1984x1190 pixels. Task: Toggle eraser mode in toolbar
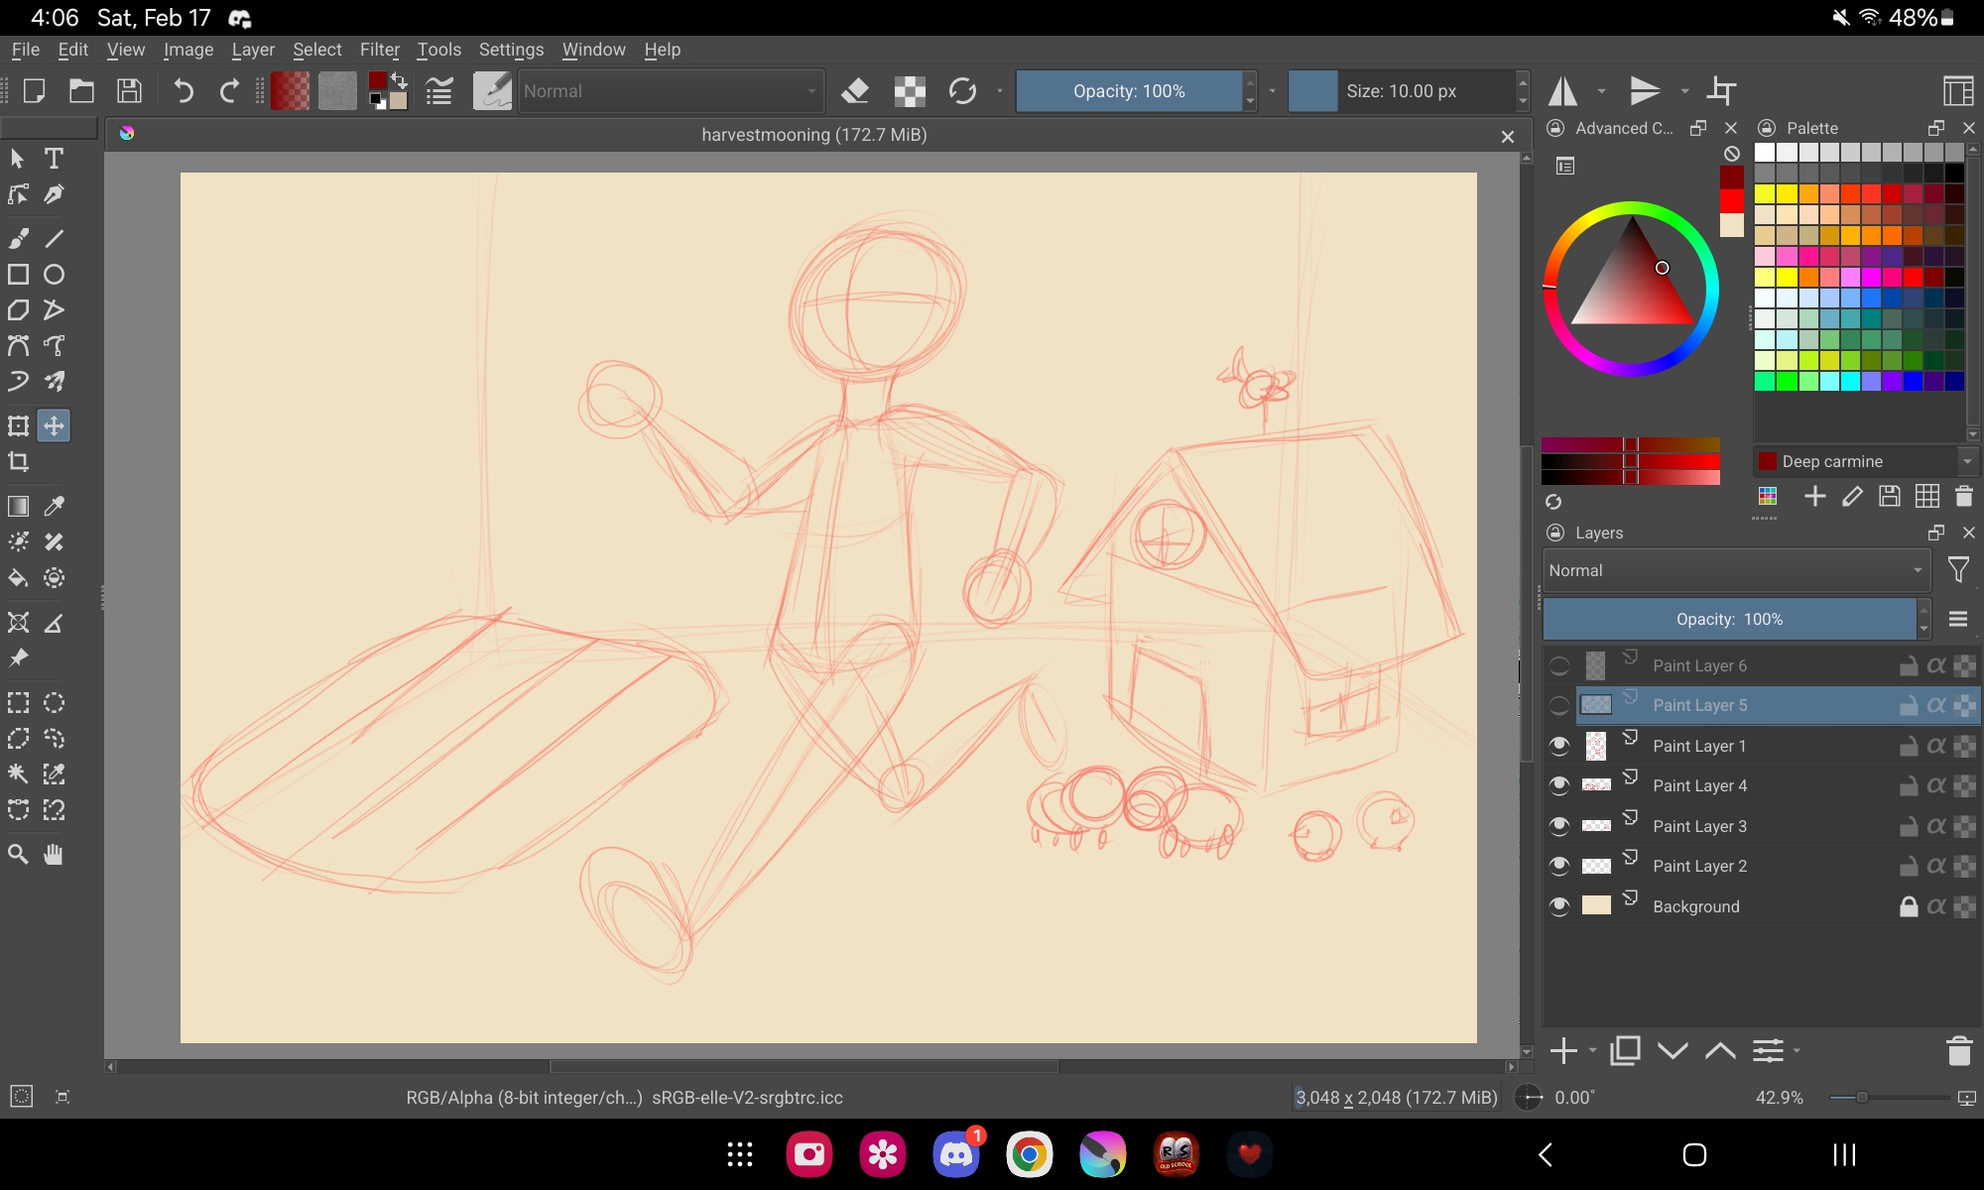[x=854, y=91]
